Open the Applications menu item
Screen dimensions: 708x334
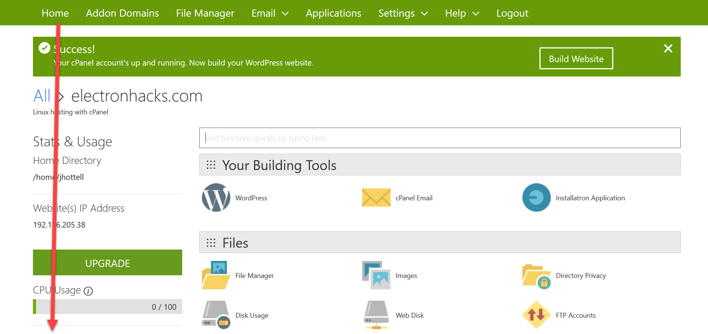(334, 13)
